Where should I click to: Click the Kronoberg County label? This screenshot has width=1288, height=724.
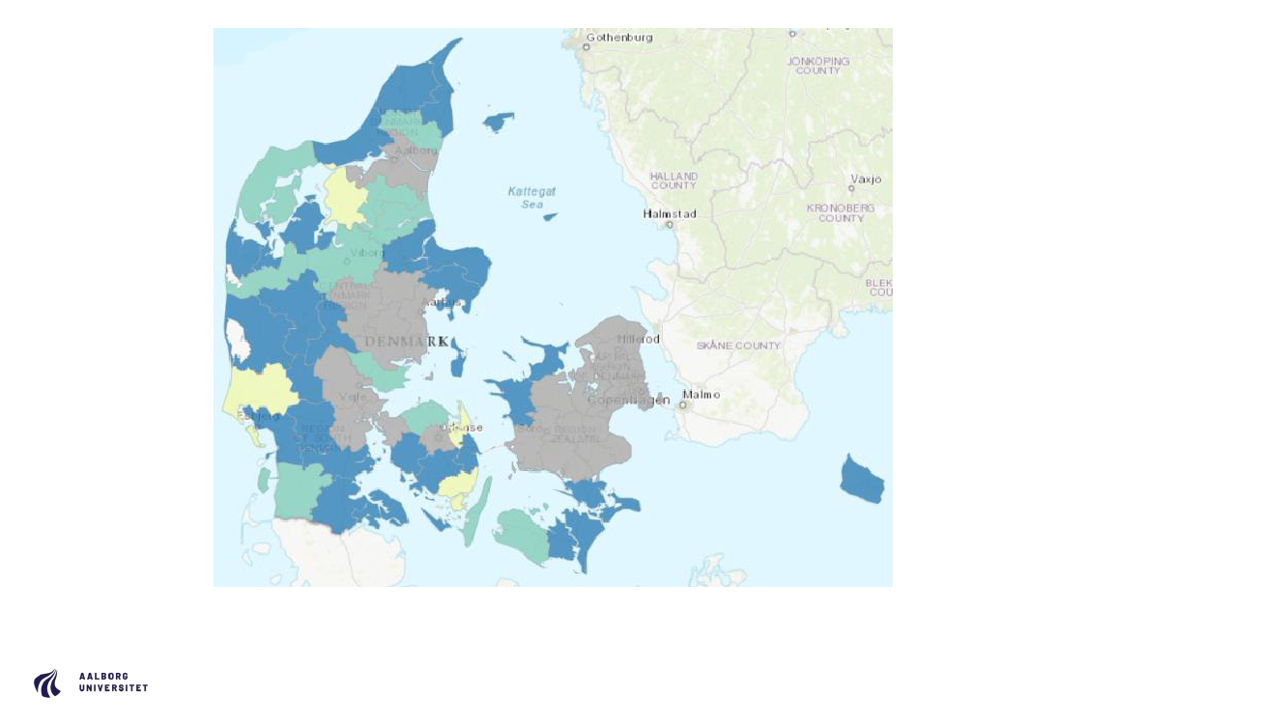(841, 212)
